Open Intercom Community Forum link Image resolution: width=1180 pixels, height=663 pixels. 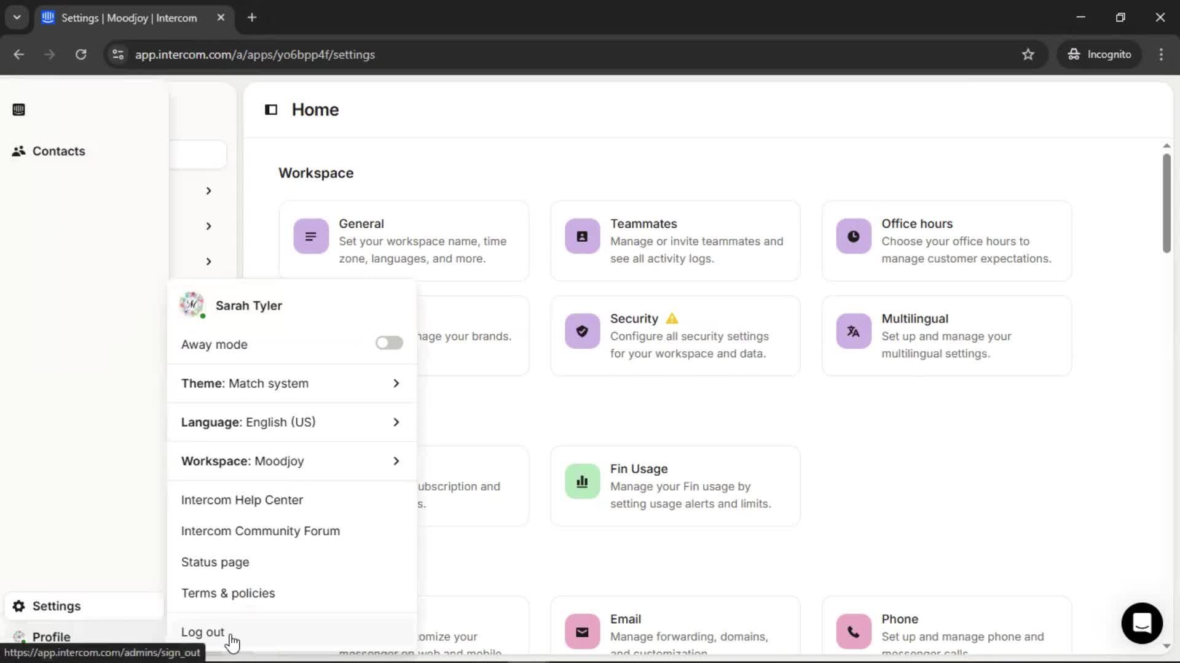coord(261,531)
